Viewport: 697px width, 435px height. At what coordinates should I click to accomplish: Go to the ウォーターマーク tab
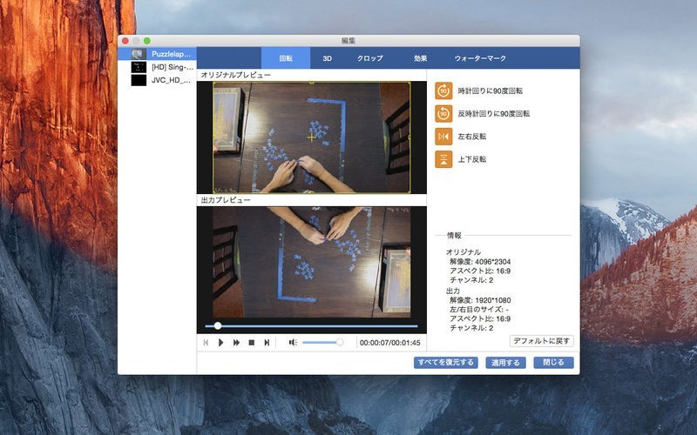click(x=480, y=58)
